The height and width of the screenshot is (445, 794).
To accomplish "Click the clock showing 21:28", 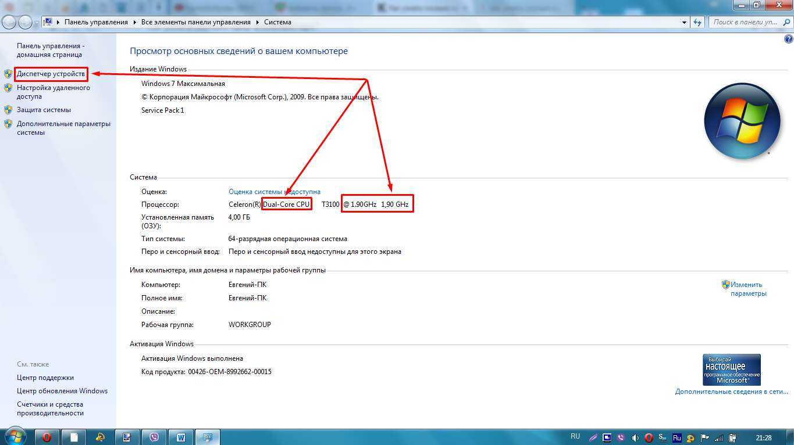I will pyautogui.click(x=764, y=437).
